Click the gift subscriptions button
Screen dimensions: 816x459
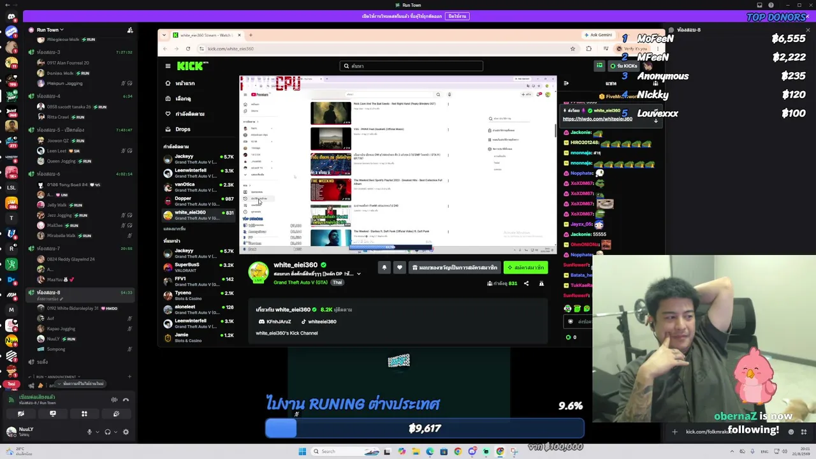click(x=454, y=268)
